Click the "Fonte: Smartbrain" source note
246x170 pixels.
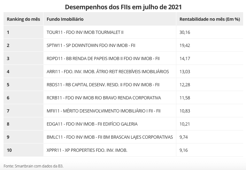tap(34, 166)
